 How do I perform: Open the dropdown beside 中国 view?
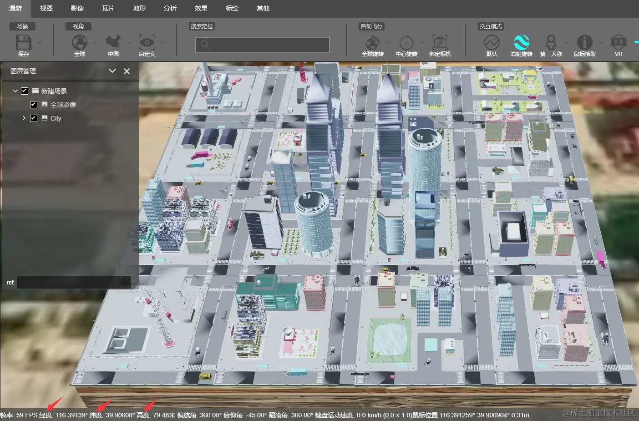pyautogui.click(x=129, y=42)
